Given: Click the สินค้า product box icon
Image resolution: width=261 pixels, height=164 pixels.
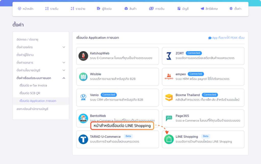Looking at the screenshot, I should click(x=126, y=8).
